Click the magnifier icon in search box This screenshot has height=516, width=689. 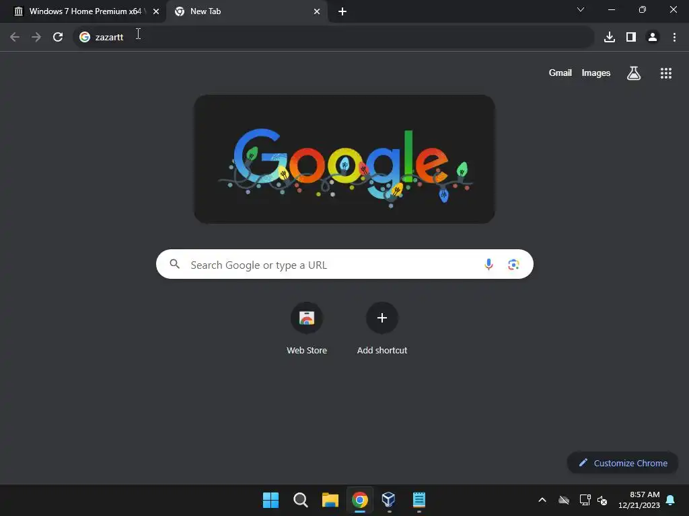pos(174,263)
